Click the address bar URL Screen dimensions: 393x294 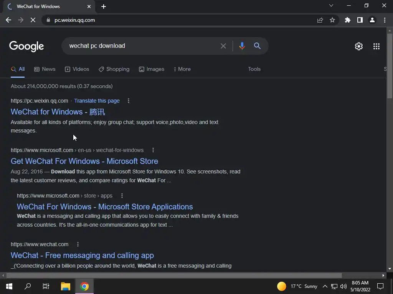point(75,20)
